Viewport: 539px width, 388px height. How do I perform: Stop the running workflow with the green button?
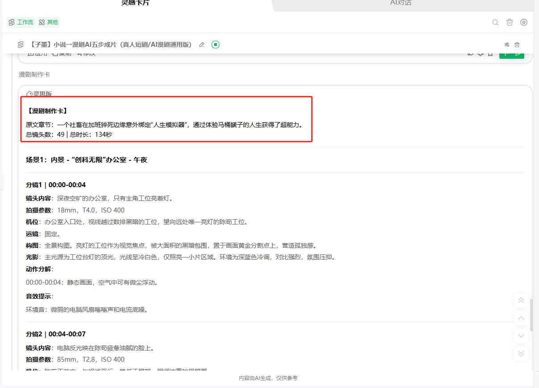(x=216, y=45)
